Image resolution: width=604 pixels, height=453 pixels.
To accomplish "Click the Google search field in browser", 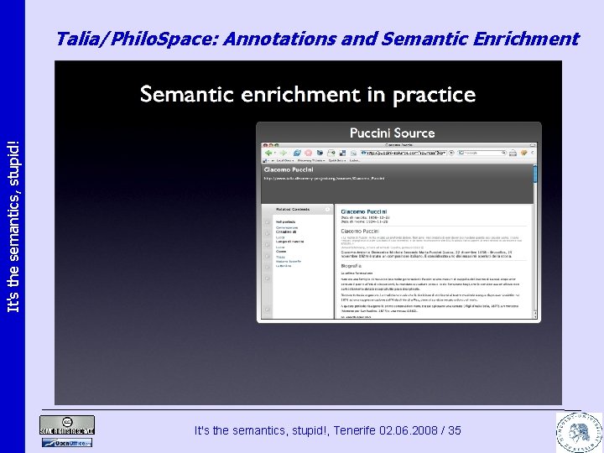I will (482, 153).
